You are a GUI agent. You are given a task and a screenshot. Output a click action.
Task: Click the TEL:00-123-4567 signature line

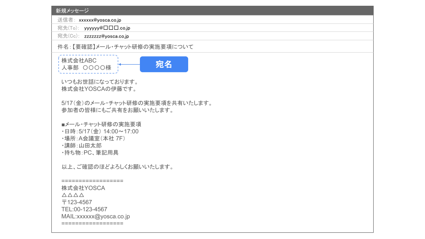(x=84, y=209)
